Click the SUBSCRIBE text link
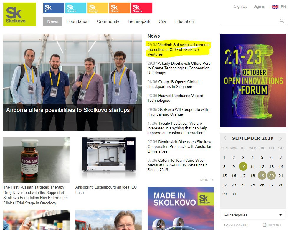 coord(240,225)
